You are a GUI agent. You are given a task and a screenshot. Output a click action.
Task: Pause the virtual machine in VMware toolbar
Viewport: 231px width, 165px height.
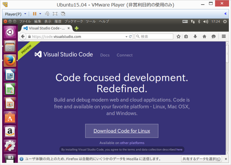35,14
